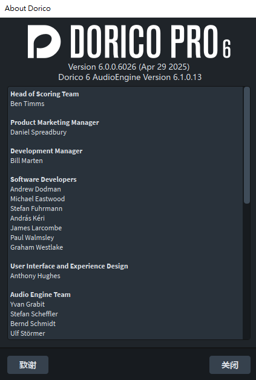Click the Dorico D logo icon
Image resolution: width=256 pixels, height=380 pixels.
pyautogui.click(x=44, y=41)
